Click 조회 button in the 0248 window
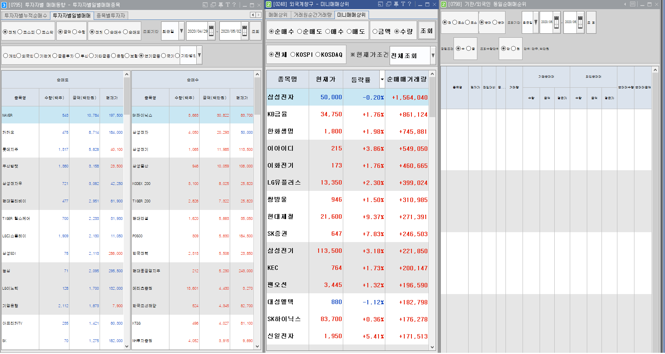The width and height of the screenshot is (665, 354). (x=427, y=31)
